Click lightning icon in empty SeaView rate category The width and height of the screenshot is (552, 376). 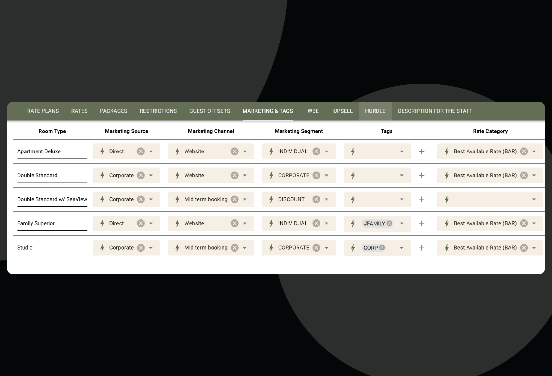[447, 199]
